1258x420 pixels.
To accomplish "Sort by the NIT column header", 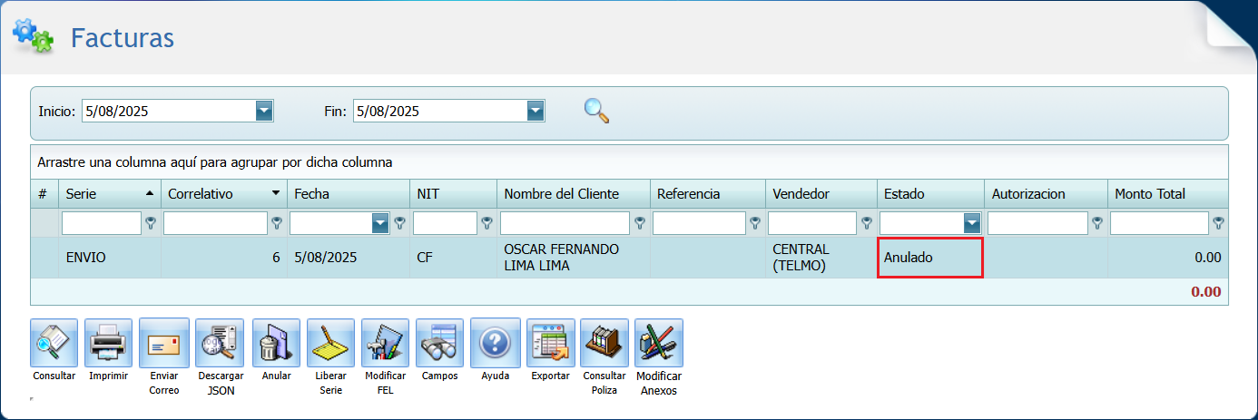I will coord(453,193).
